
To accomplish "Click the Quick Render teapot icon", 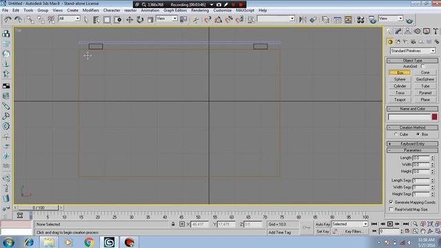I will point(409,20).
